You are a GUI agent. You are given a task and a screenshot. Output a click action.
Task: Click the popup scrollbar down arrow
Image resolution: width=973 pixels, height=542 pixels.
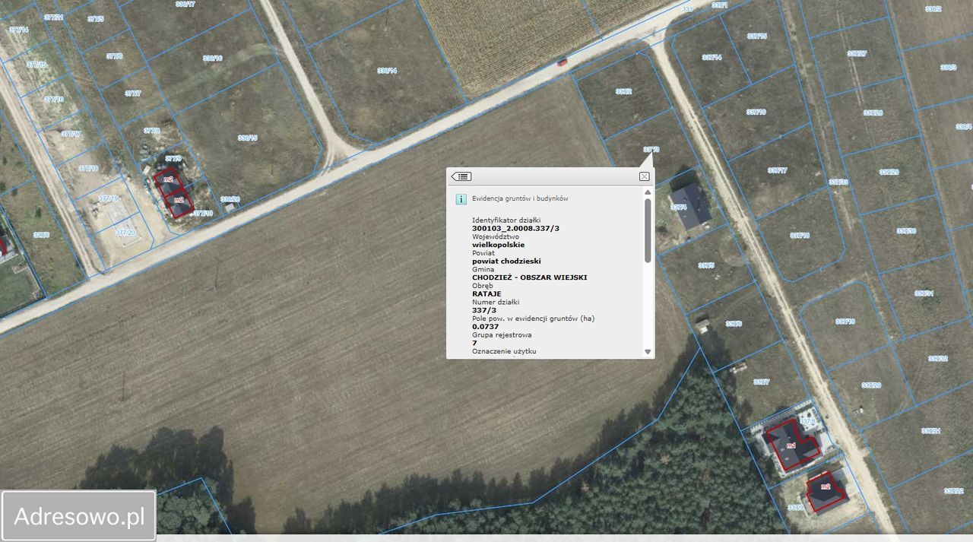(x=648, y=351)
